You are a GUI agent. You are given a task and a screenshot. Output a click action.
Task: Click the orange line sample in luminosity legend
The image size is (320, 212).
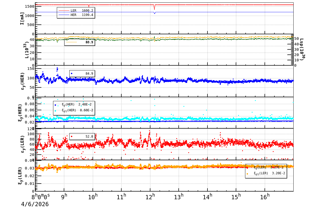click(x=71, y=42)
